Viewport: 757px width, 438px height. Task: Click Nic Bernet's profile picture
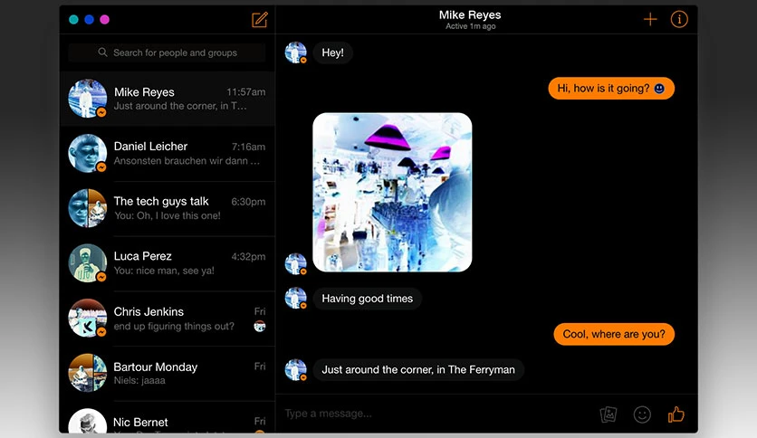coord(88,422)
